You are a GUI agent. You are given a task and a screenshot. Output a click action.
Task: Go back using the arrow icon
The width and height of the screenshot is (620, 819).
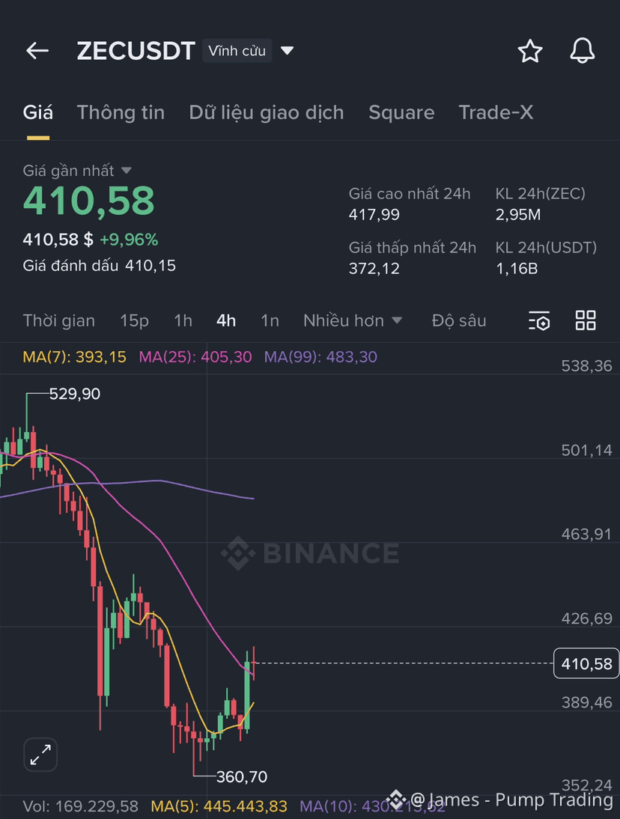point(37,50)
